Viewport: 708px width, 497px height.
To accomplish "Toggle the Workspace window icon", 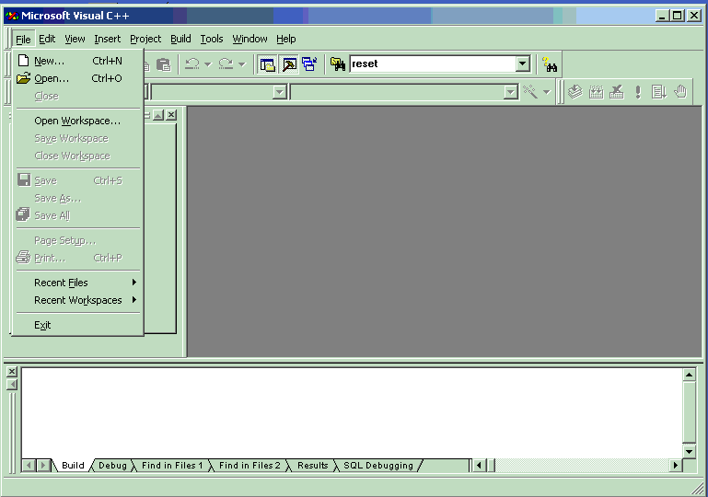I will pyautogui.click(x=267, y=64).
